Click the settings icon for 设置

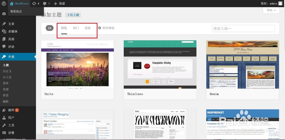(x=4, y=133)
